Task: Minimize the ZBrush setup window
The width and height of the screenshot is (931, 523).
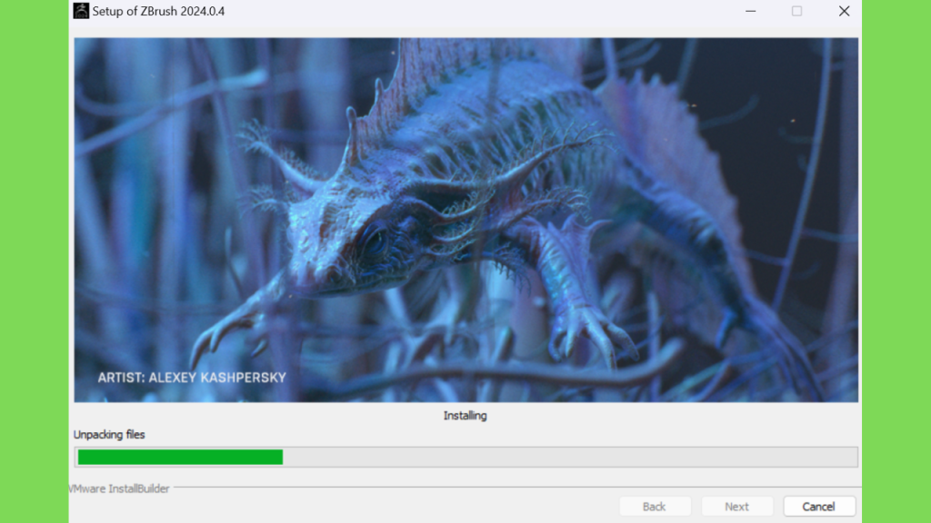Action: [750, 11]
